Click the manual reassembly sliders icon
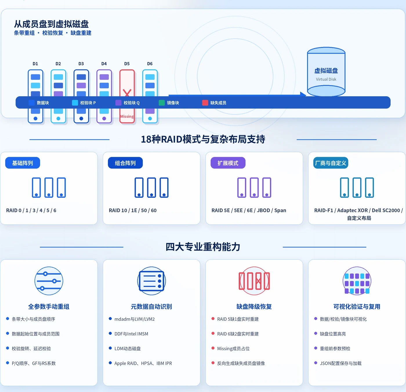Screen dimensions: 406x392 (x=49, y=281)
